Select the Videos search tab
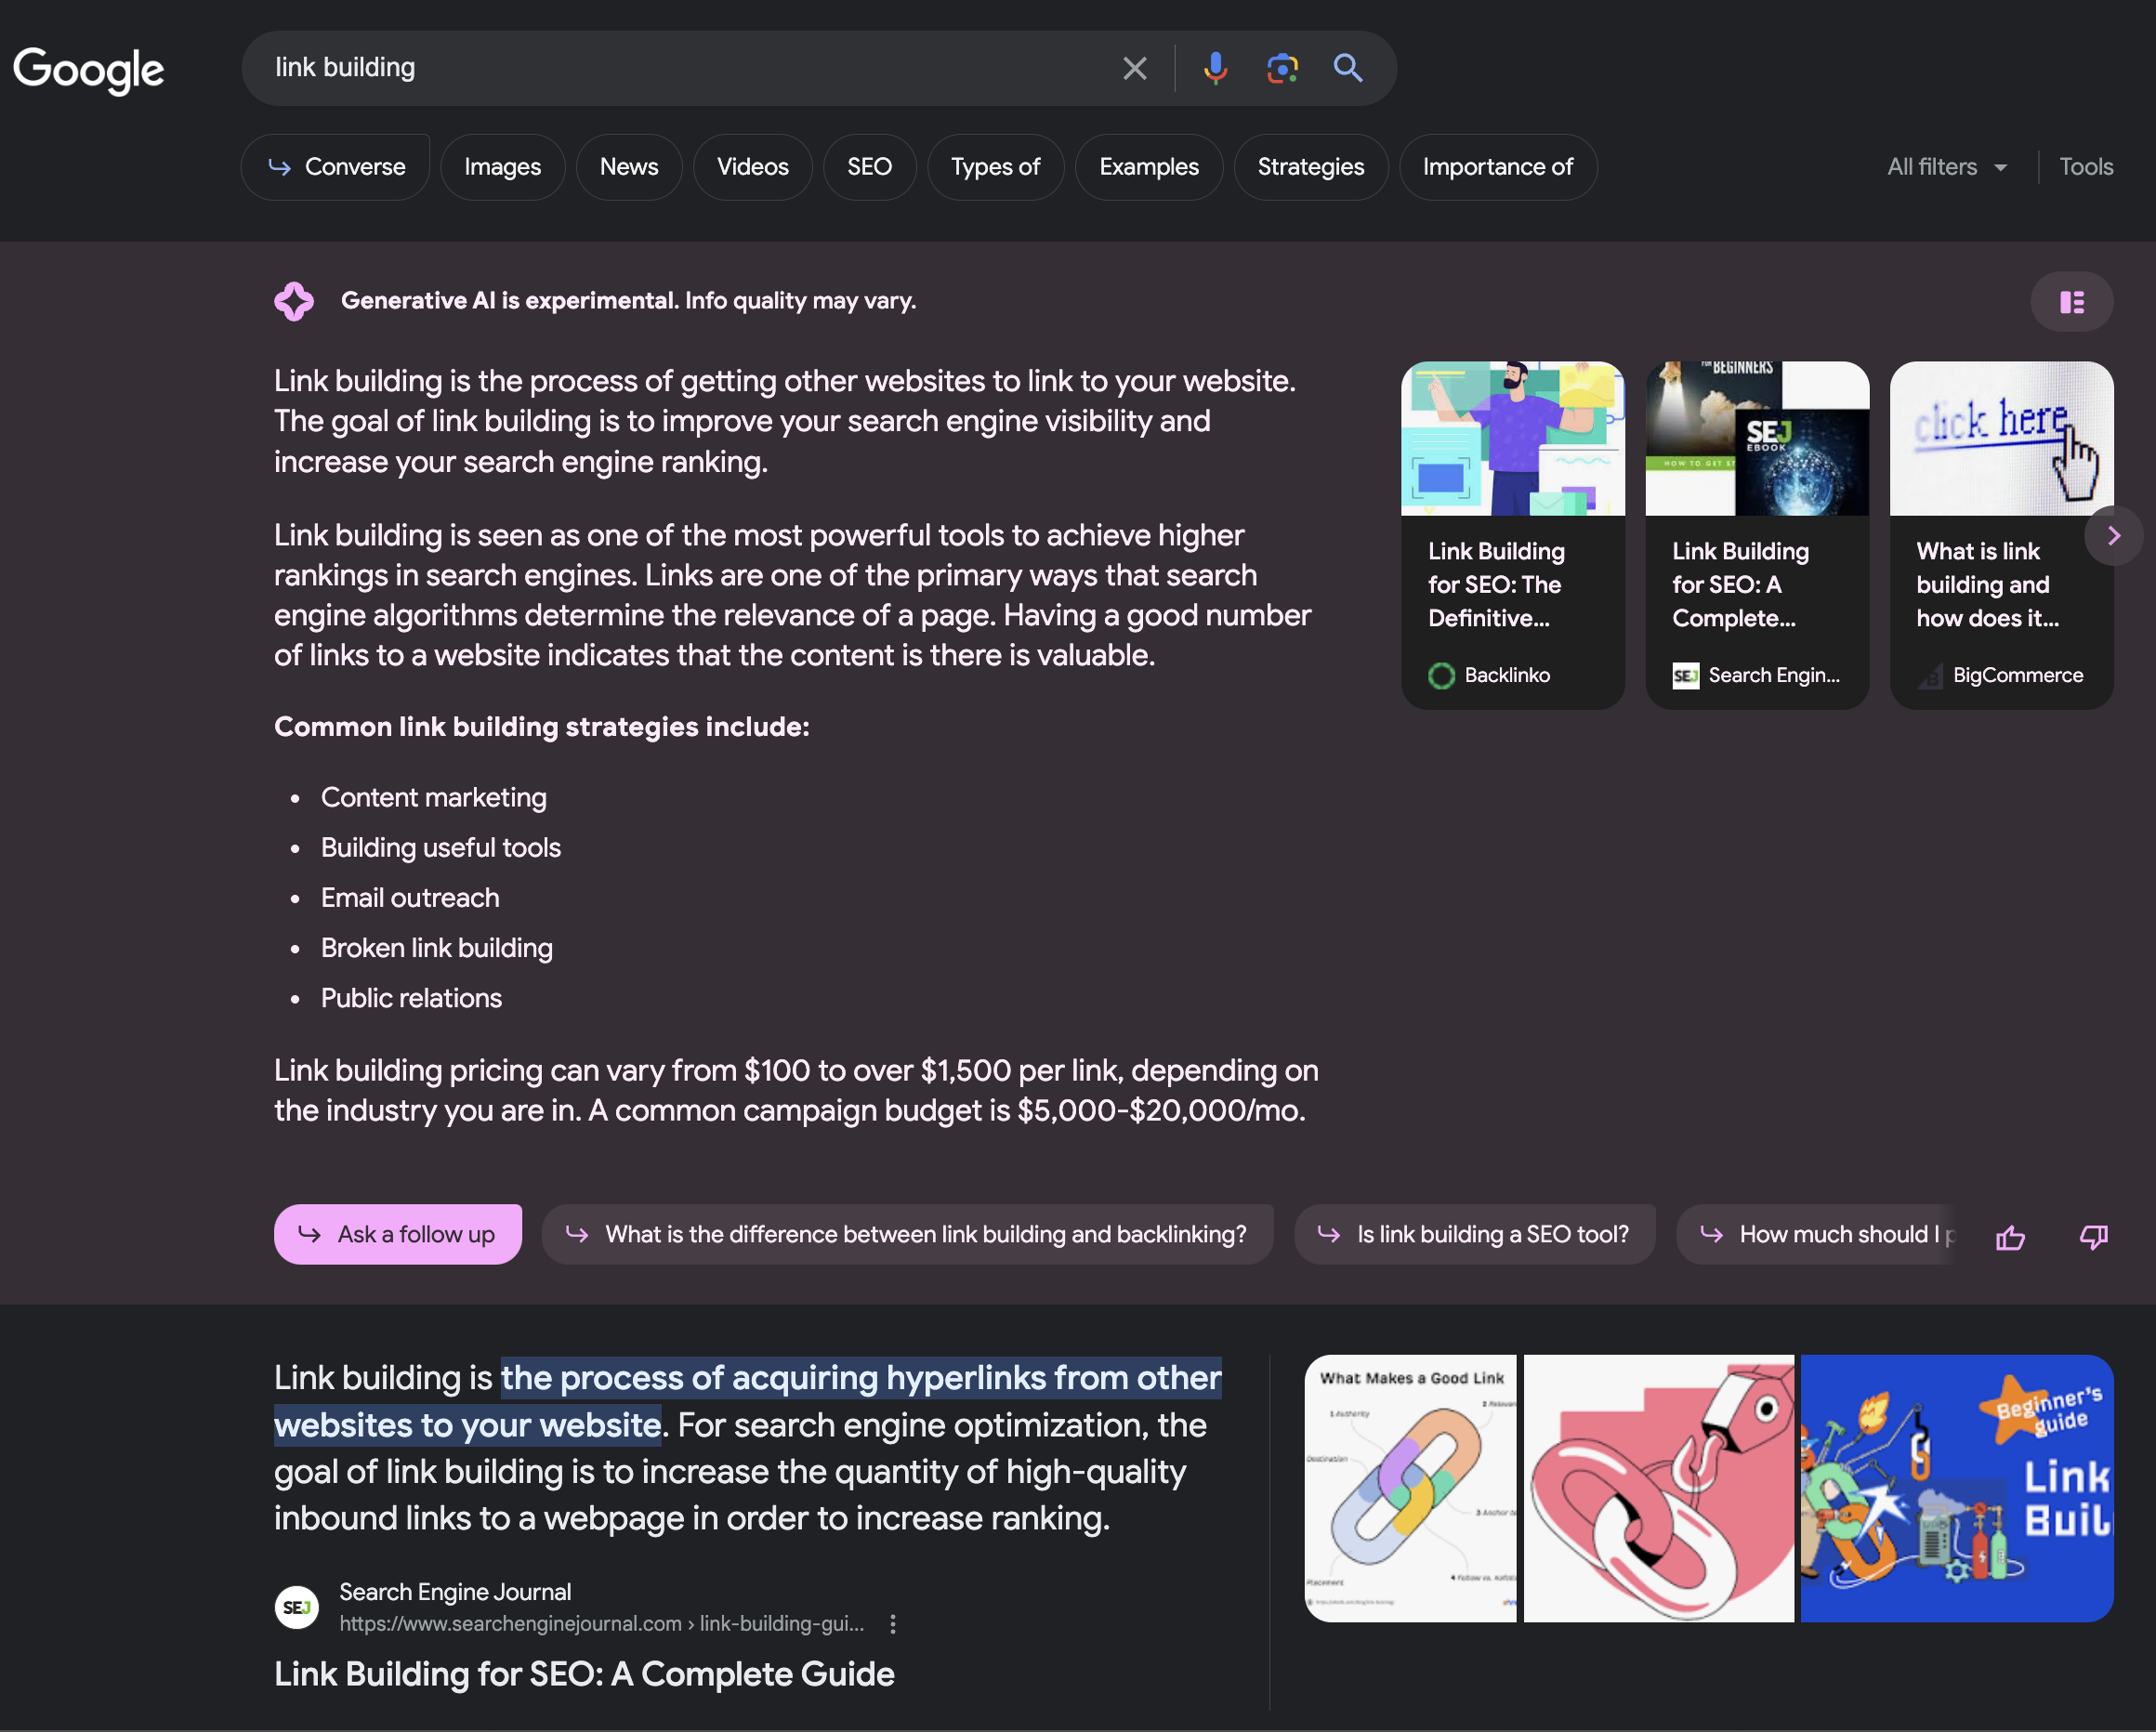 753,166
